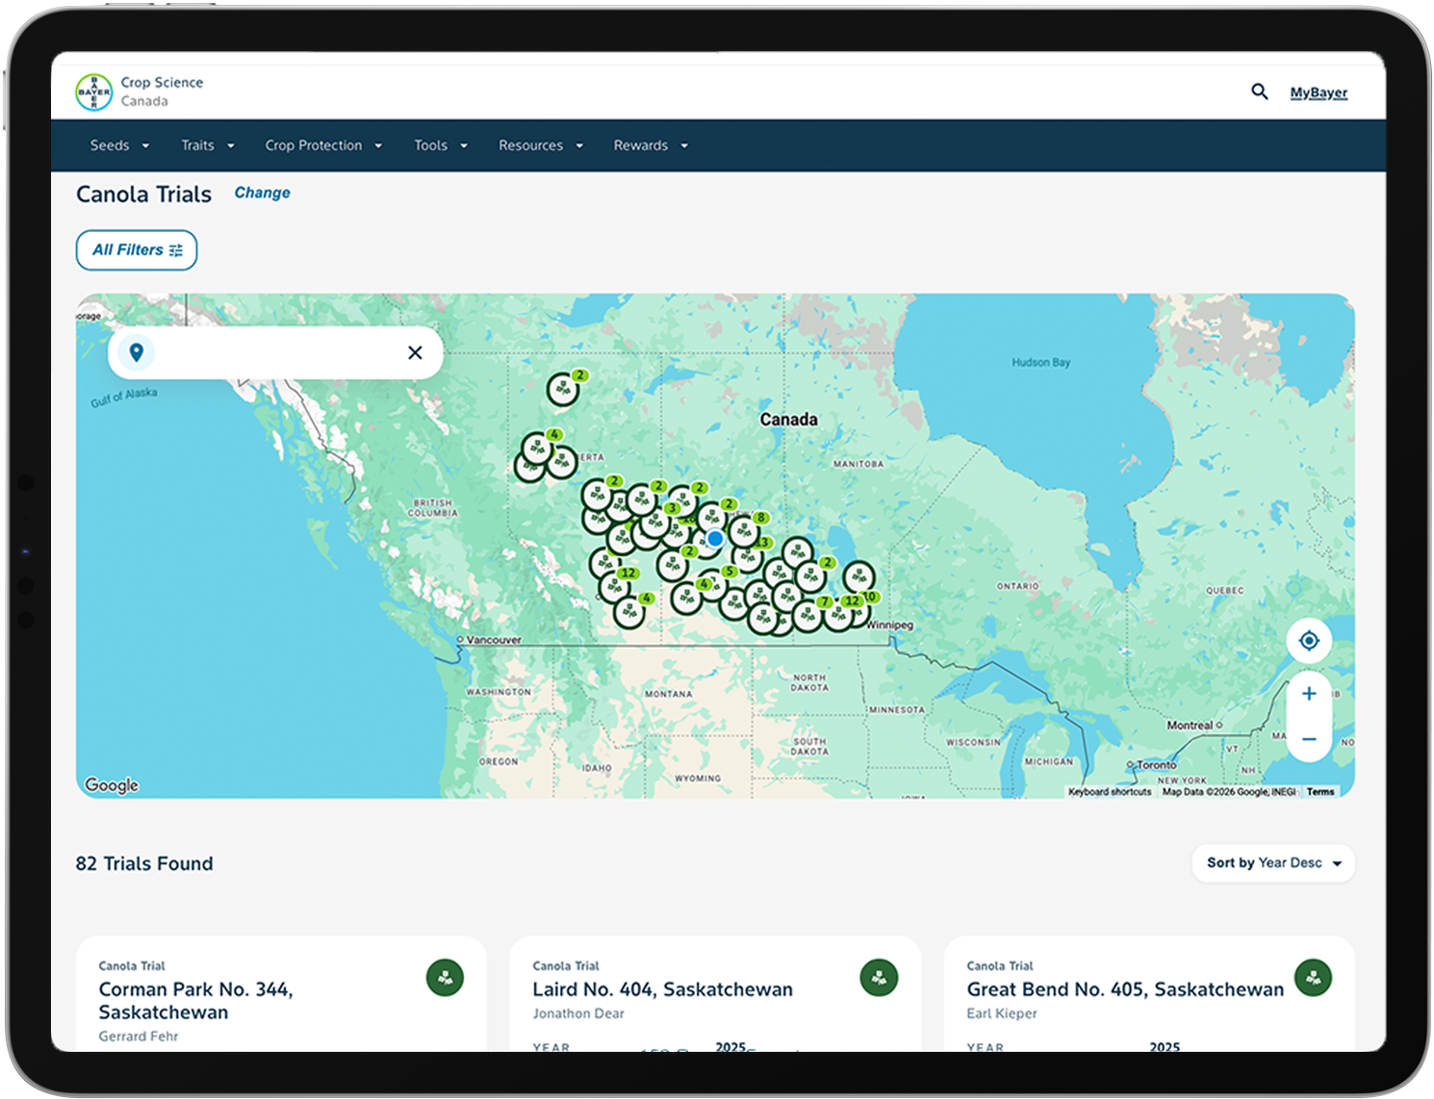This screenshot has width=1434, height=1099.
Task: Click trial icon on Corman Park card
Action: (x=445, y=978)
